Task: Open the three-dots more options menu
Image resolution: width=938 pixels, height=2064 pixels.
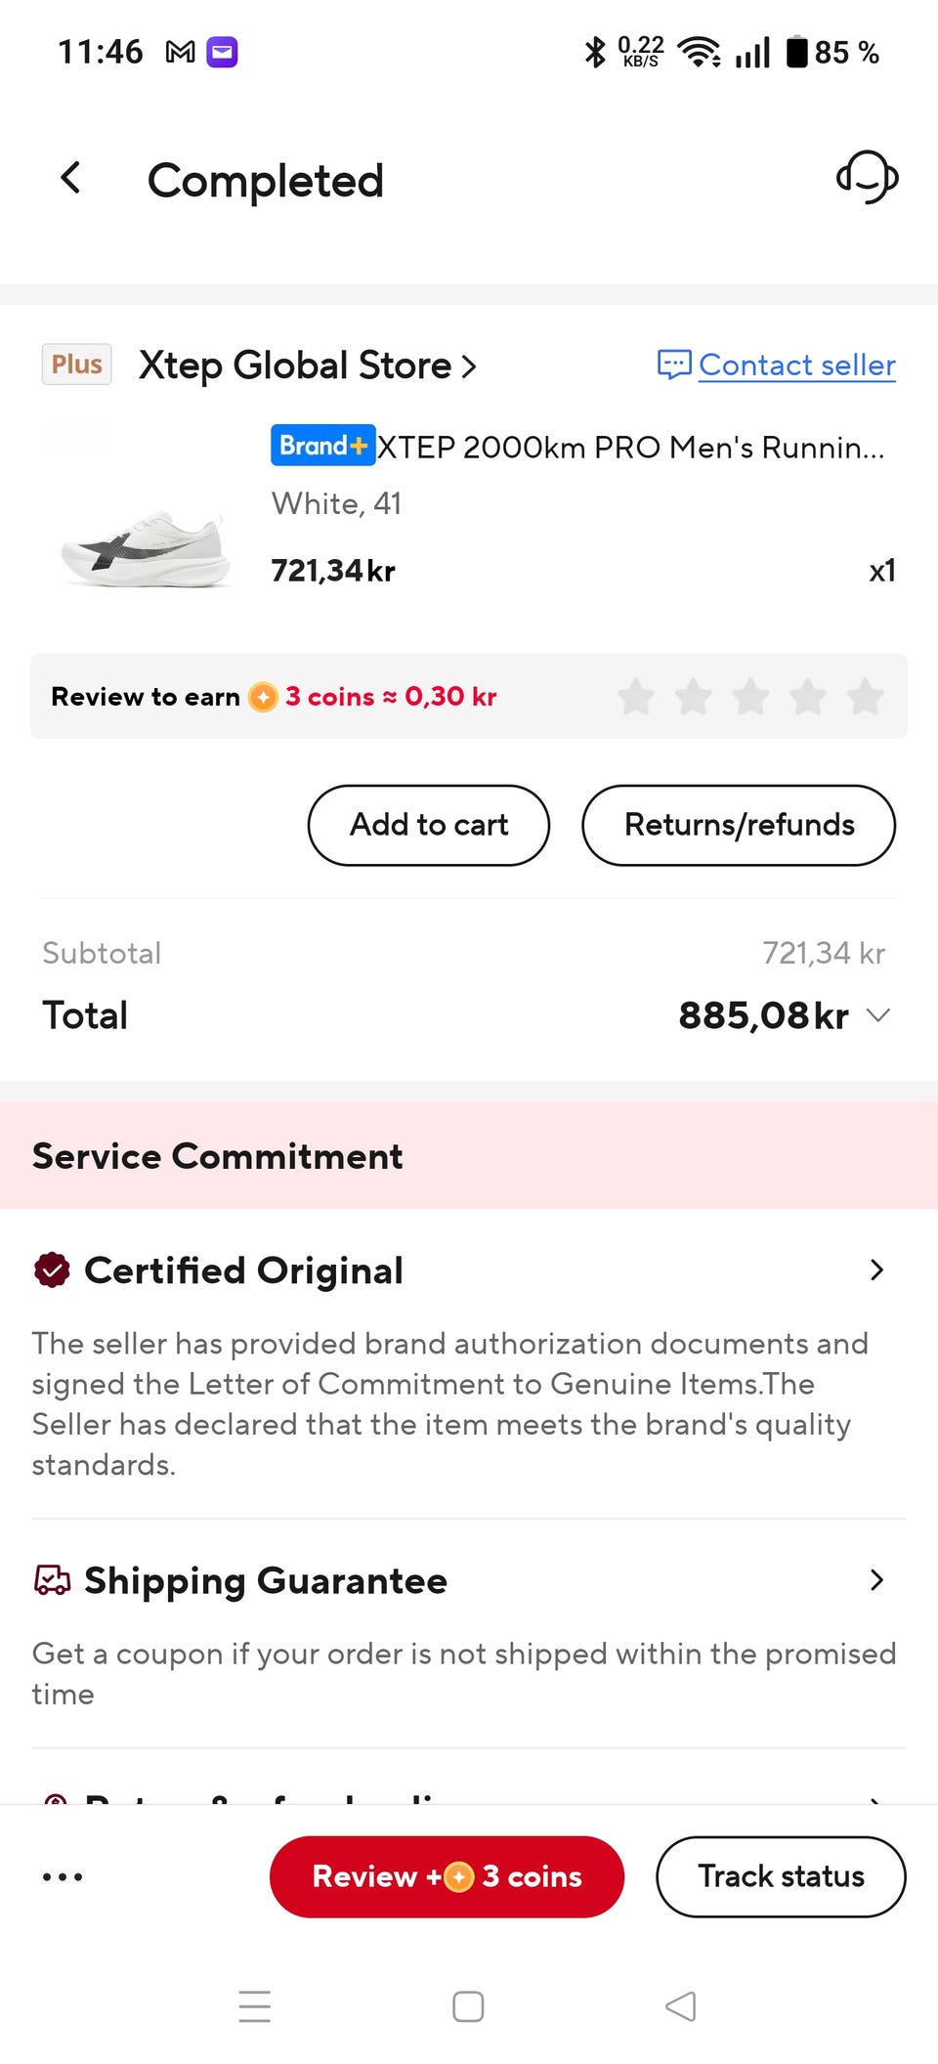Action: tap(63, 1876)
